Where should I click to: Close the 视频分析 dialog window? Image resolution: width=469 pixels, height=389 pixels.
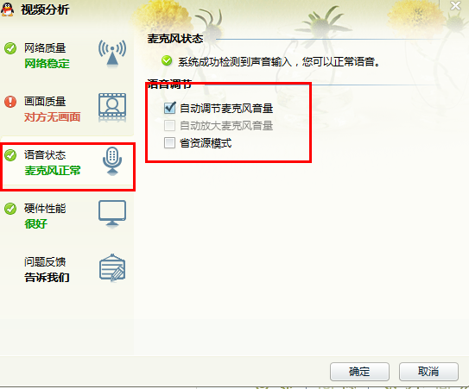[x=455, y=5]
